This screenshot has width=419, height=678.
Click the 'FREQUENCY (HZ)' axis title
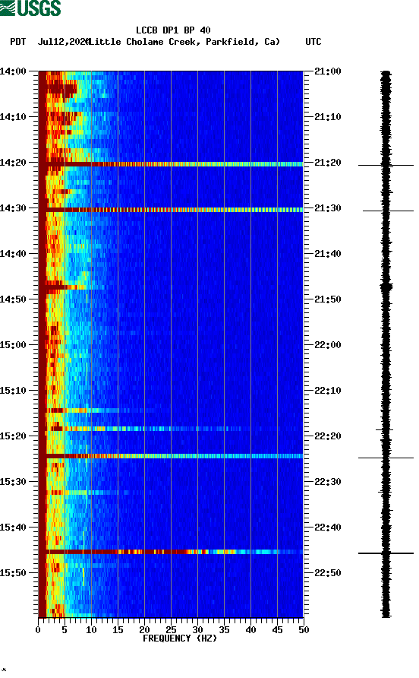pos(180,638)
